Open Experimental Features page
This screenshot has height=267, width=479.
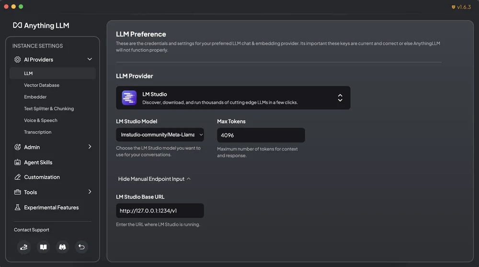51,208
